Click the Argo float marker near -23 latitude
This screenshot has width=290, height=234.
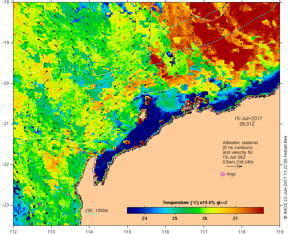click(39, 204)
